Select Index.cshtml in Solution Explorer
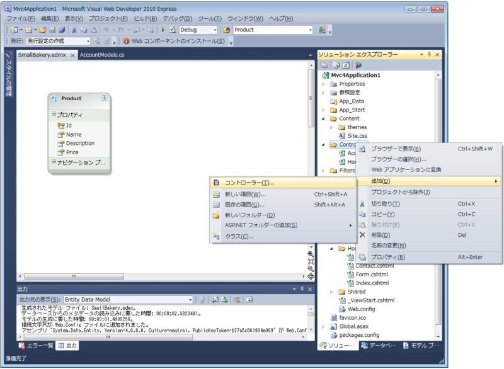 (372, 283)
